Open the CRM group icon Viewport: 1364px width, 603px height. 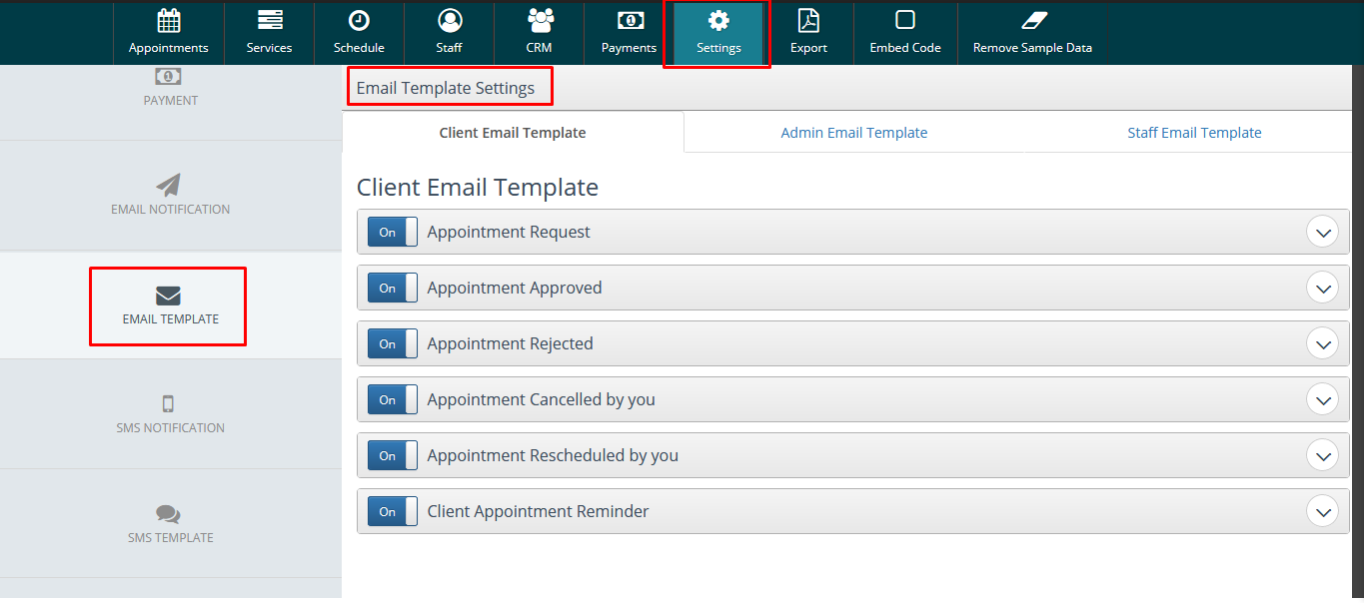(x=540, y=20)
